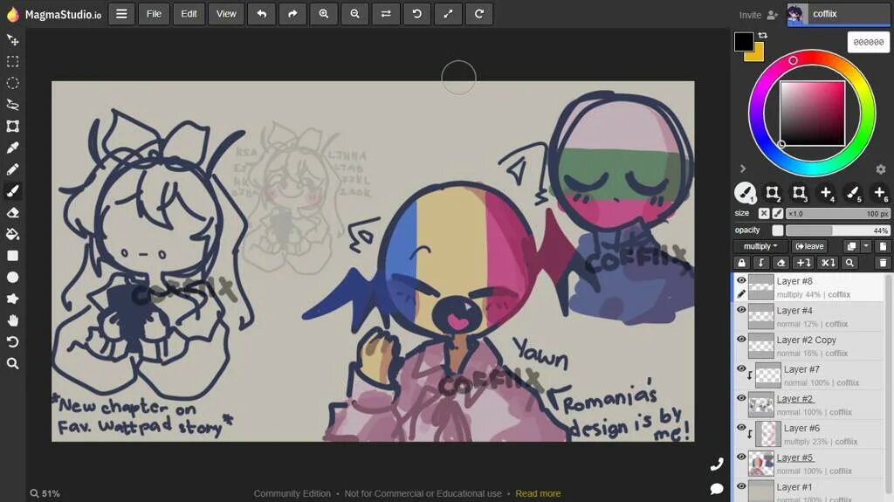This screenshot has width=894, height=502.
Task: Click the Zoom in magnifier in top toolbar
Action: pos(324,14)
